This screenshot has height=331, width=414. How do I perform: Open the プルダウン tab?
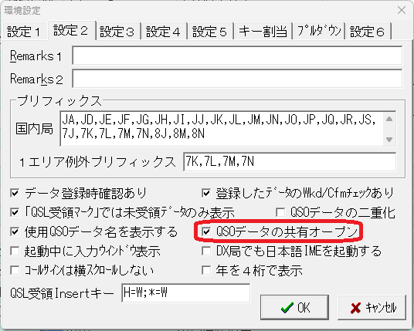coord(319,32)
